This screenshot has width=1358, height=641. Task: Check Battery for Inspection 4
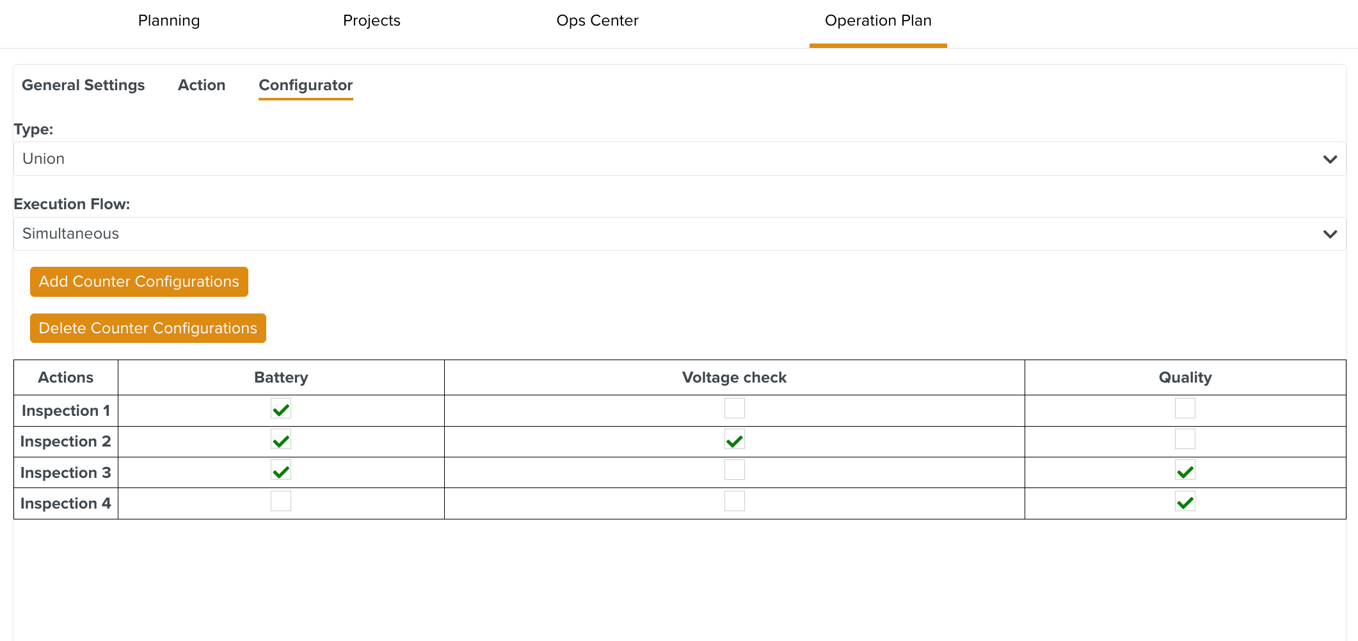tap(281, 501)
